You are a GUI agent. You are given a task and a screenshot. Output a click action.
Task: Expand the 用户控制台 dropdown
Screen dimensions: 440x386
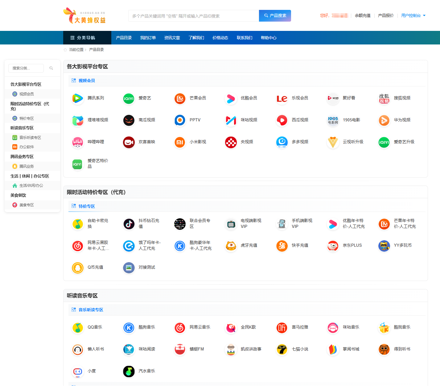pyautogui.click(x=413, y=15)
